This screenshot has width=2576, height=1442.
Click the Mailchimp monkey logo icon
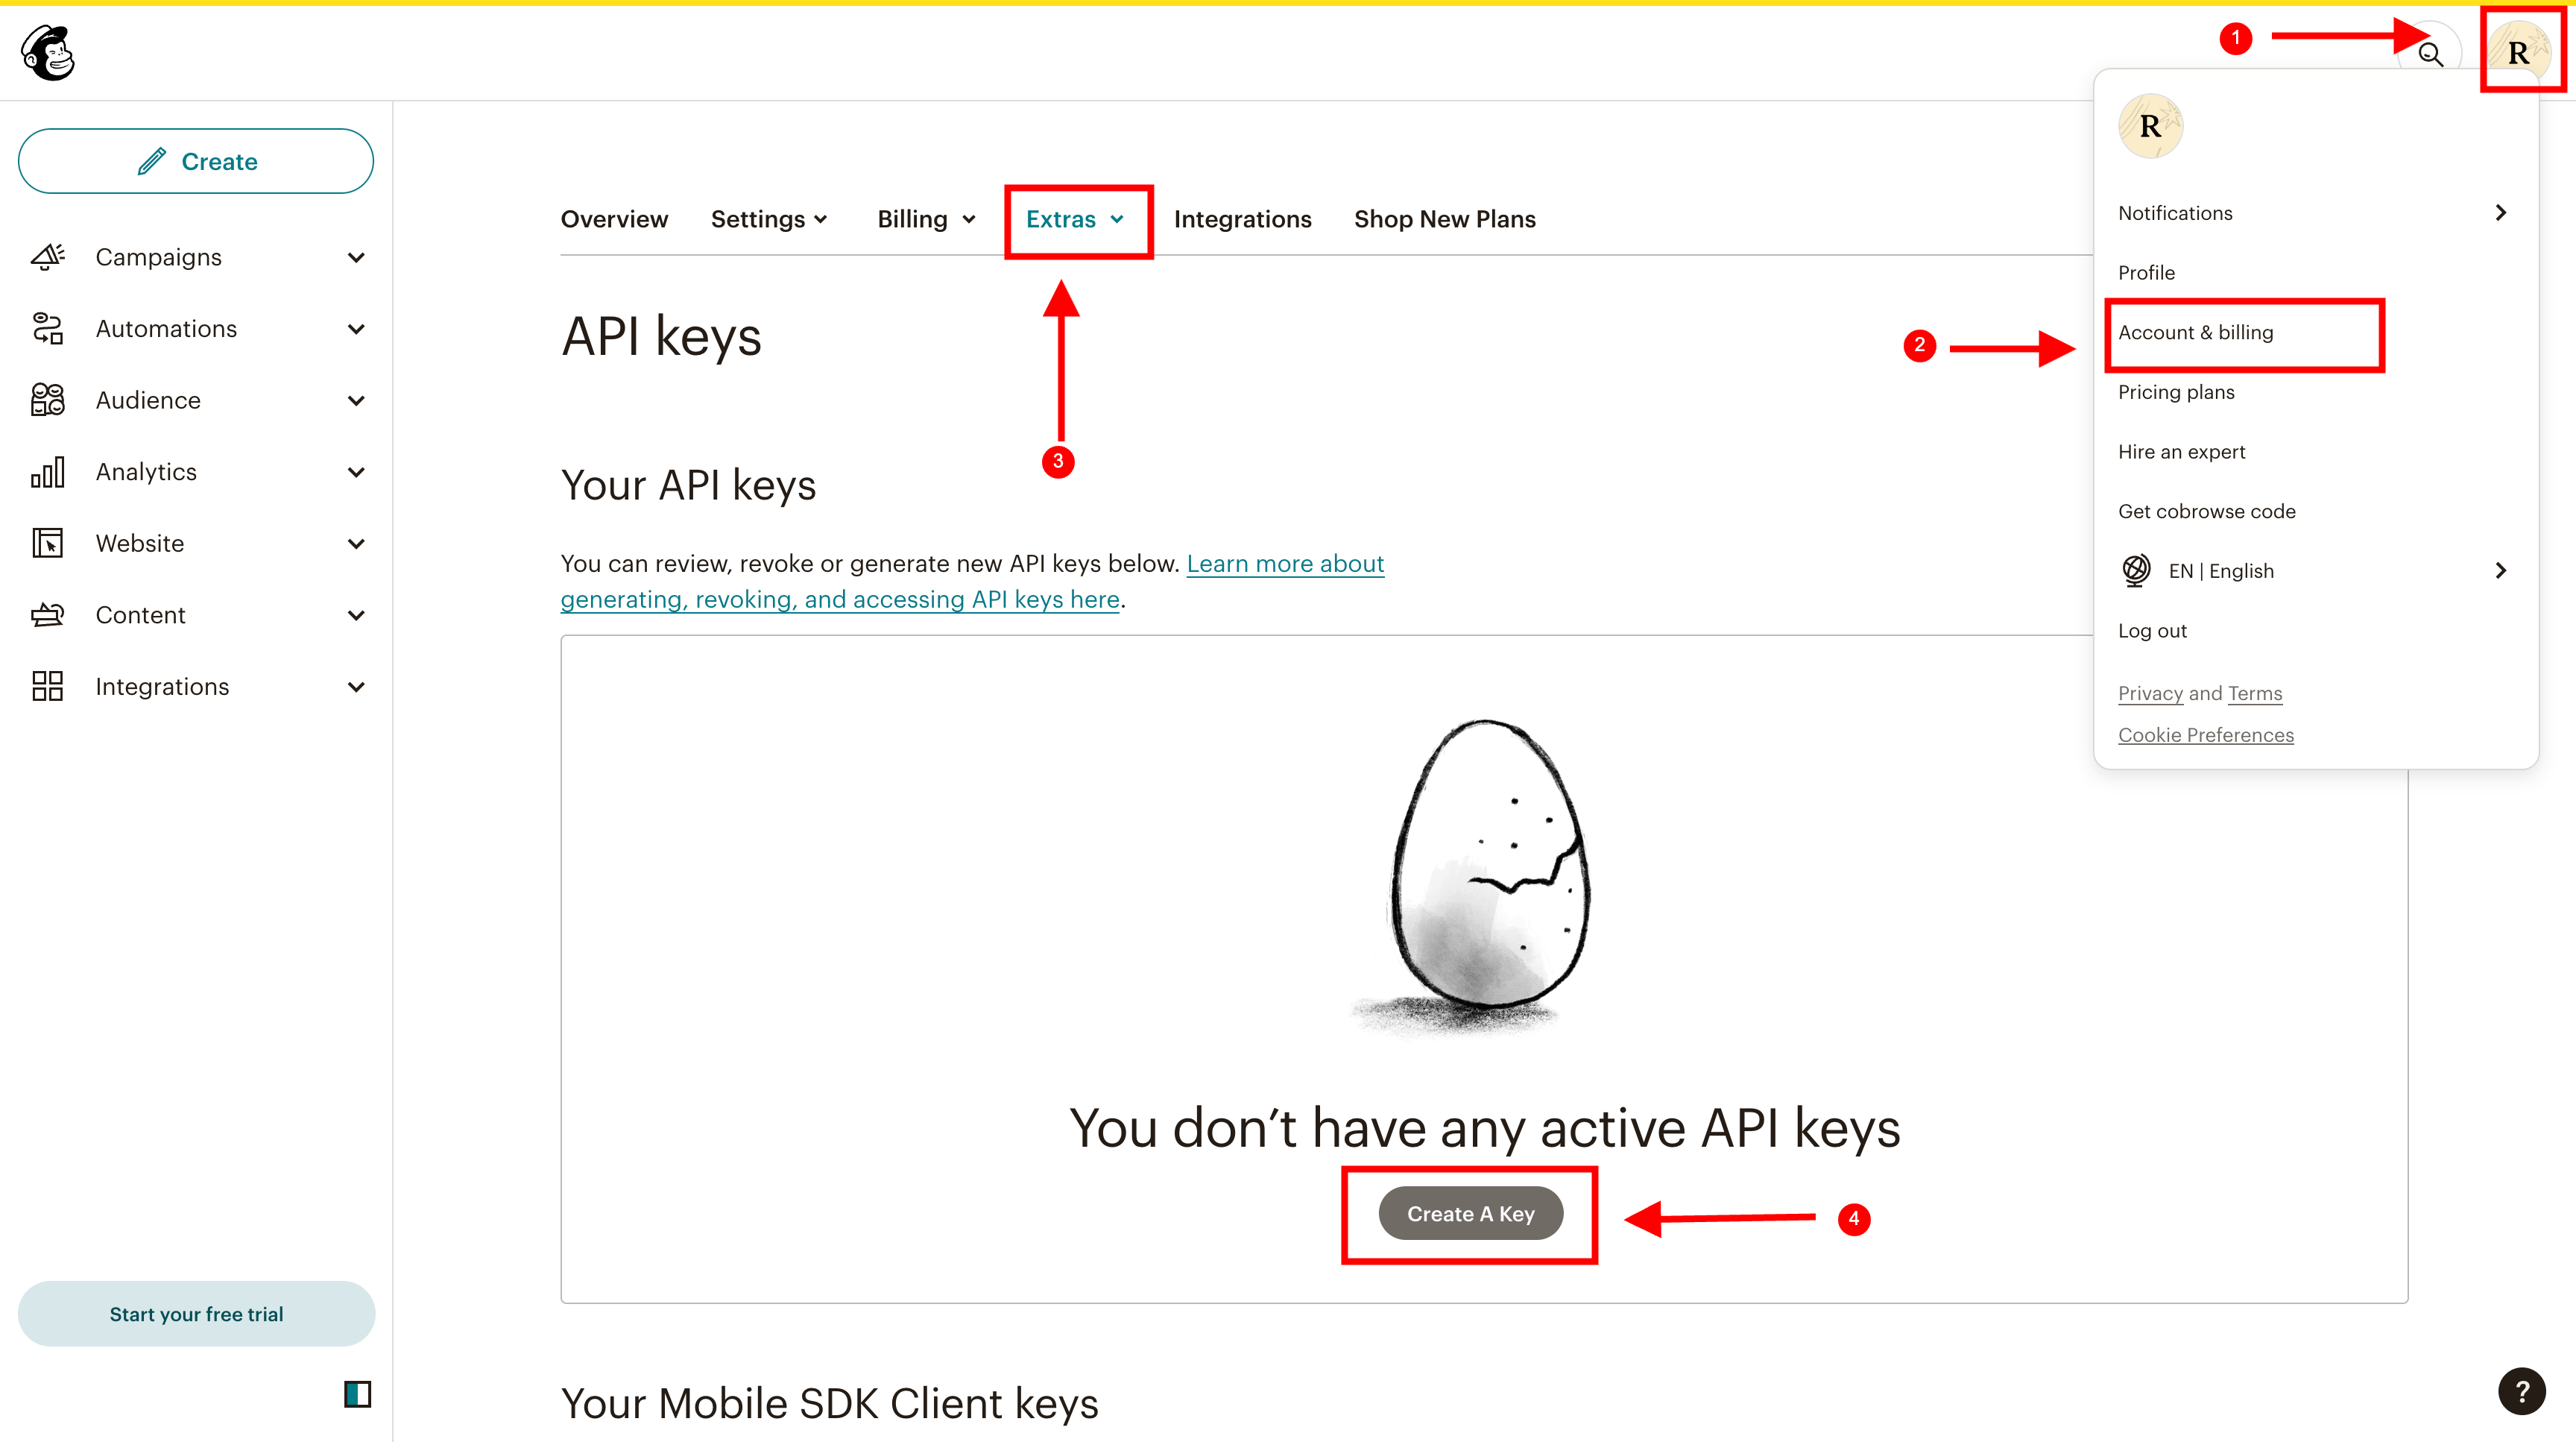click(x=48, y=53)
